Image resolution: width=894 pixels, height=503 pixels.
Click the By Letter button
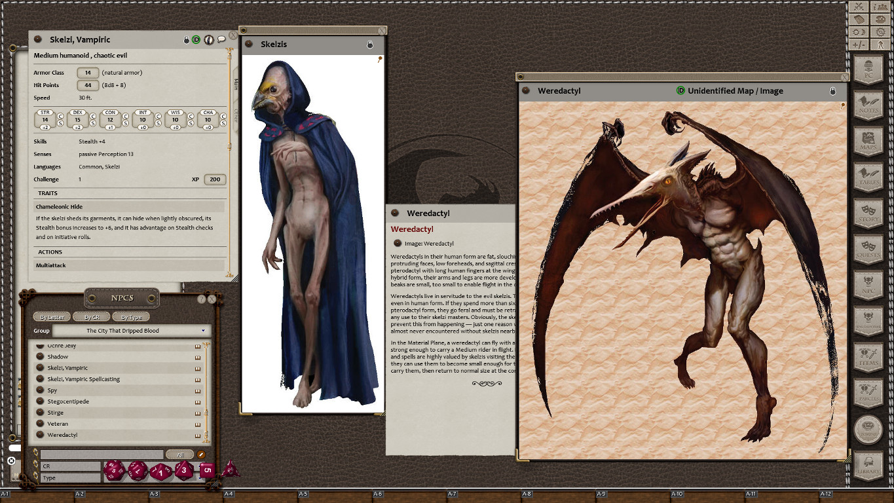coord(52,317)
